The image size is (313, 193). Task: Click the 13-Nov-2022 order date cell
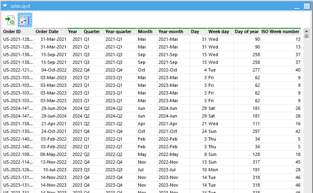[x=51, y=162]
